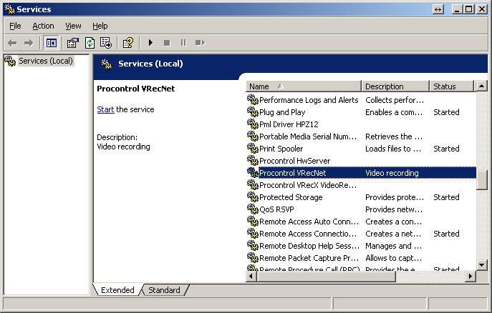Click the gear icon of Protected Storage
The image size is (492, 313).
pyautogui.click(x=253, y=197)
